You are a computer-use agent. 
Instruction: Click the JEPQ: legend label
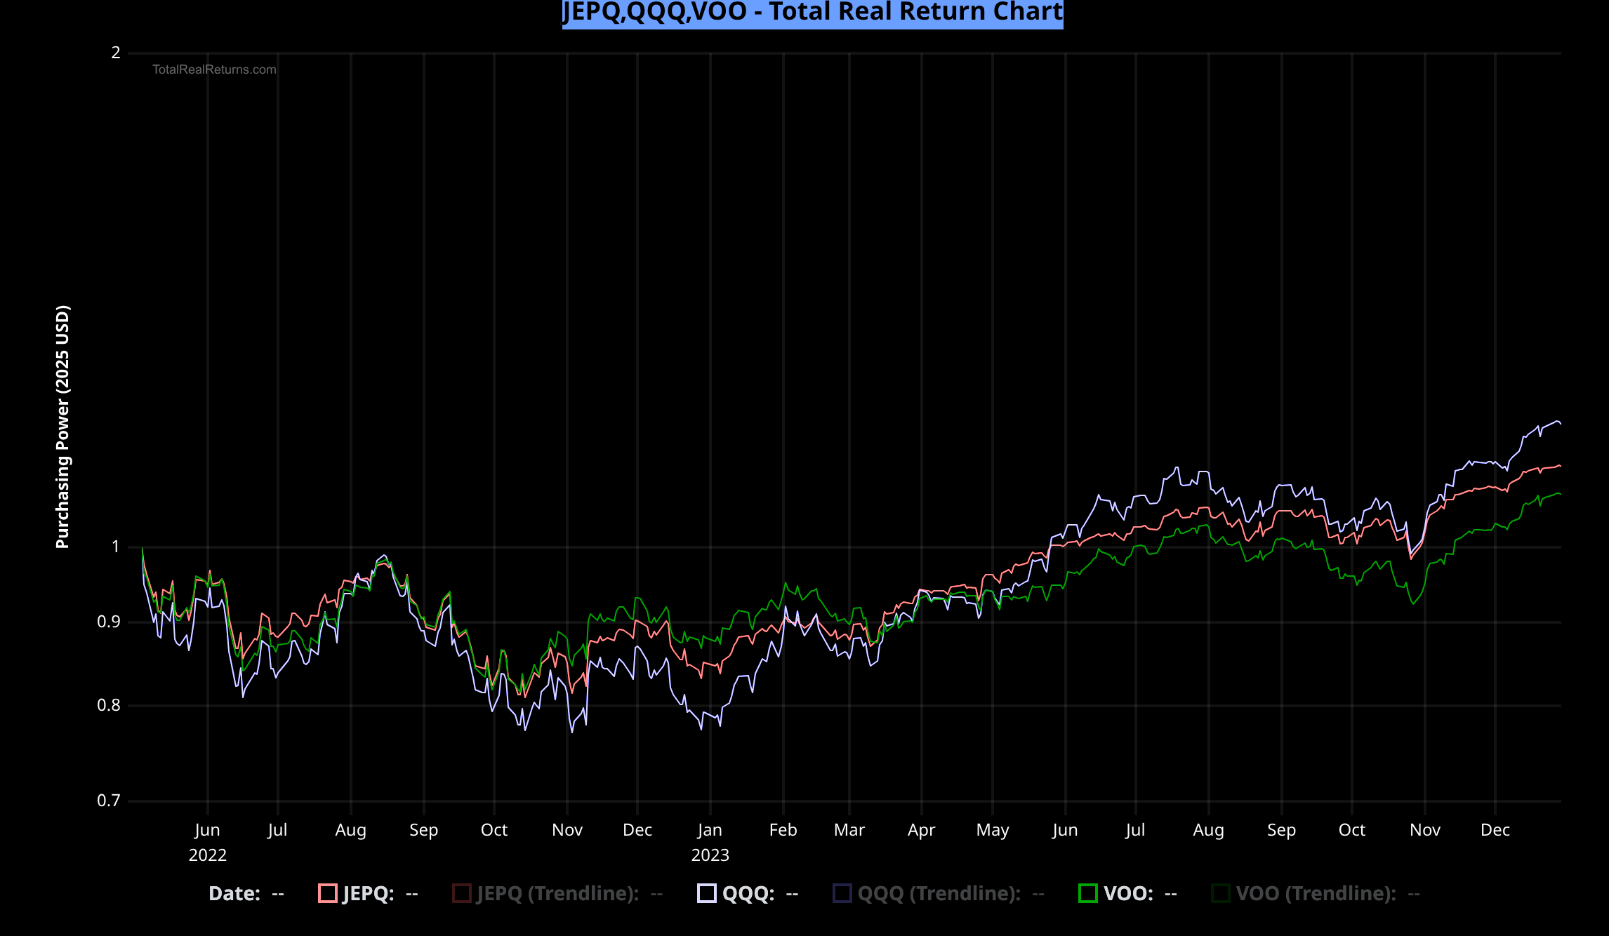point(369,894)
